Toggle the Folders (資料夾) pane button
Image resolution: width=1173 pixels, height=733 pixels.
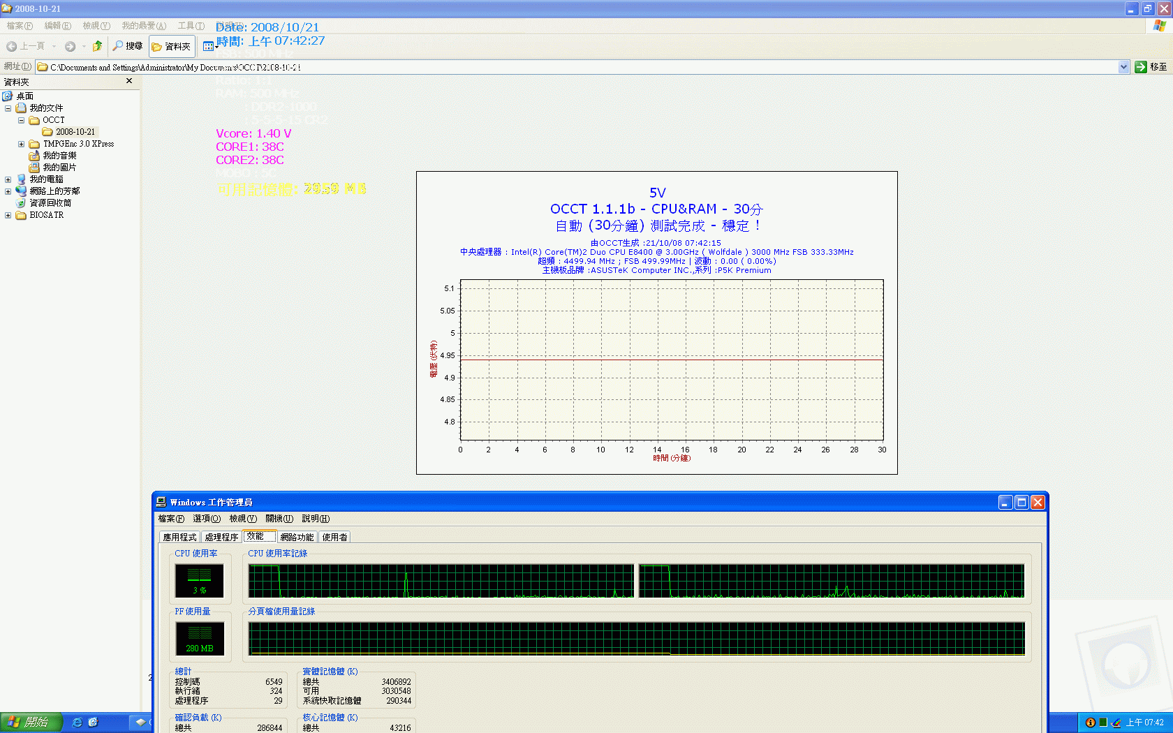point(172,46)
